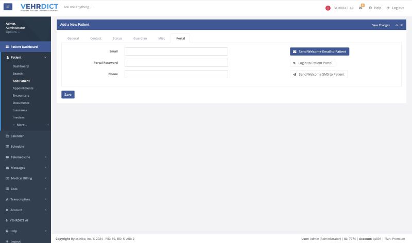412x243 pixels.
Task: Click Login to Patient Portal button
Action: pos(313,63)
